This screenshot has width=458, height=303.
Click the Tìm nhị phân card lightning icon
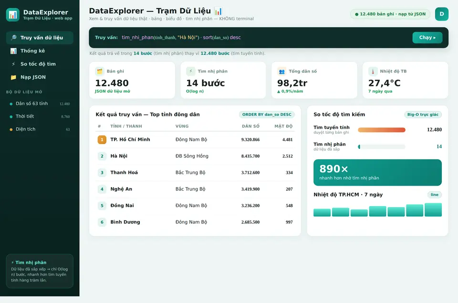click(191, 71)
